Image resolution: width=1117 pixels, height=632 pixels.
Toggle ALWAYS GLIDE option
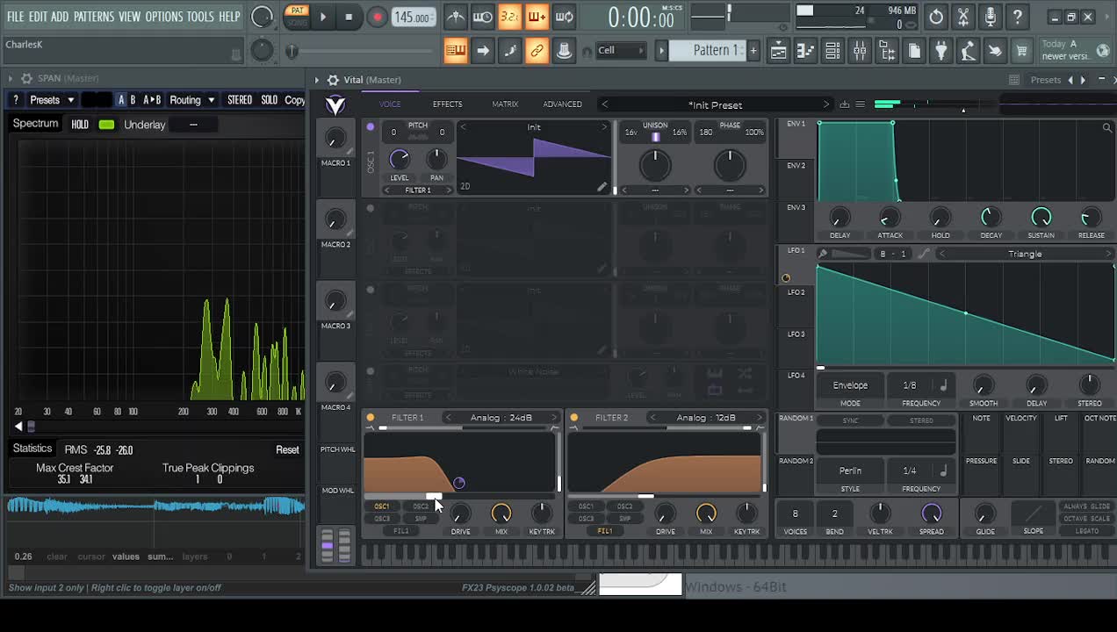pyautogui.click(x=1087, y=506)
